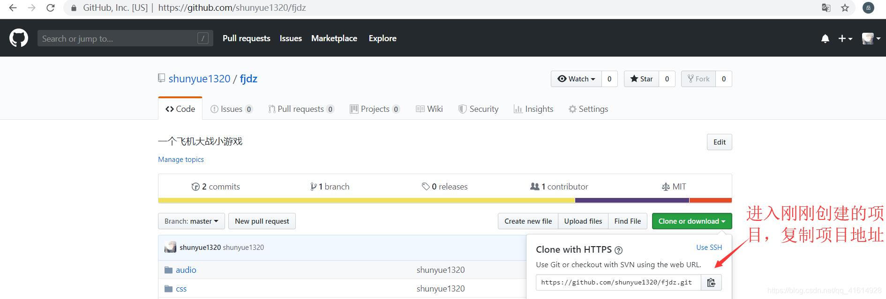
Task: Click the Manage topics link
Action: coord(181,160)
